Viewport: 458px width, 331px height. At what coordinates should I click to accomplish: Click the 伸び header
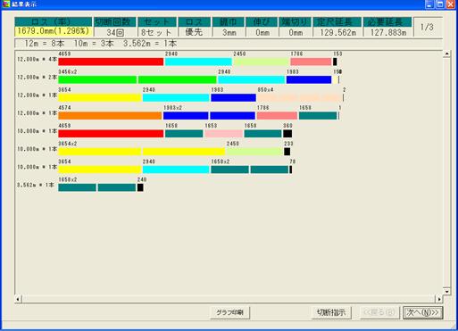pos(262,21)
